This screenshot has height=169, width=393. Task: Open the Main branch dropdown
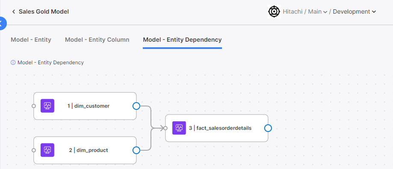coord(318,12)
